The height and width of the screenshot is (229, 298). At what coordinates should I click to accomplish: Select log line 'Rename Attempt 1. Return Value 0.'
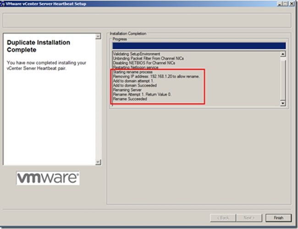click(142, 95)
